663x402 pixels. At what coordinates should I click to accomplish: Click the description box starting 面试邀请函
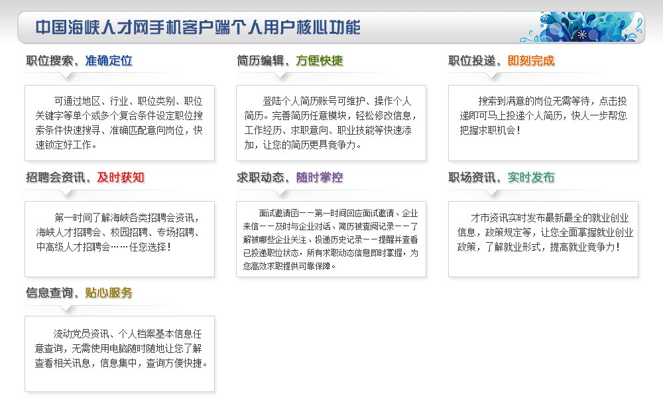click(x=331, y=239)
